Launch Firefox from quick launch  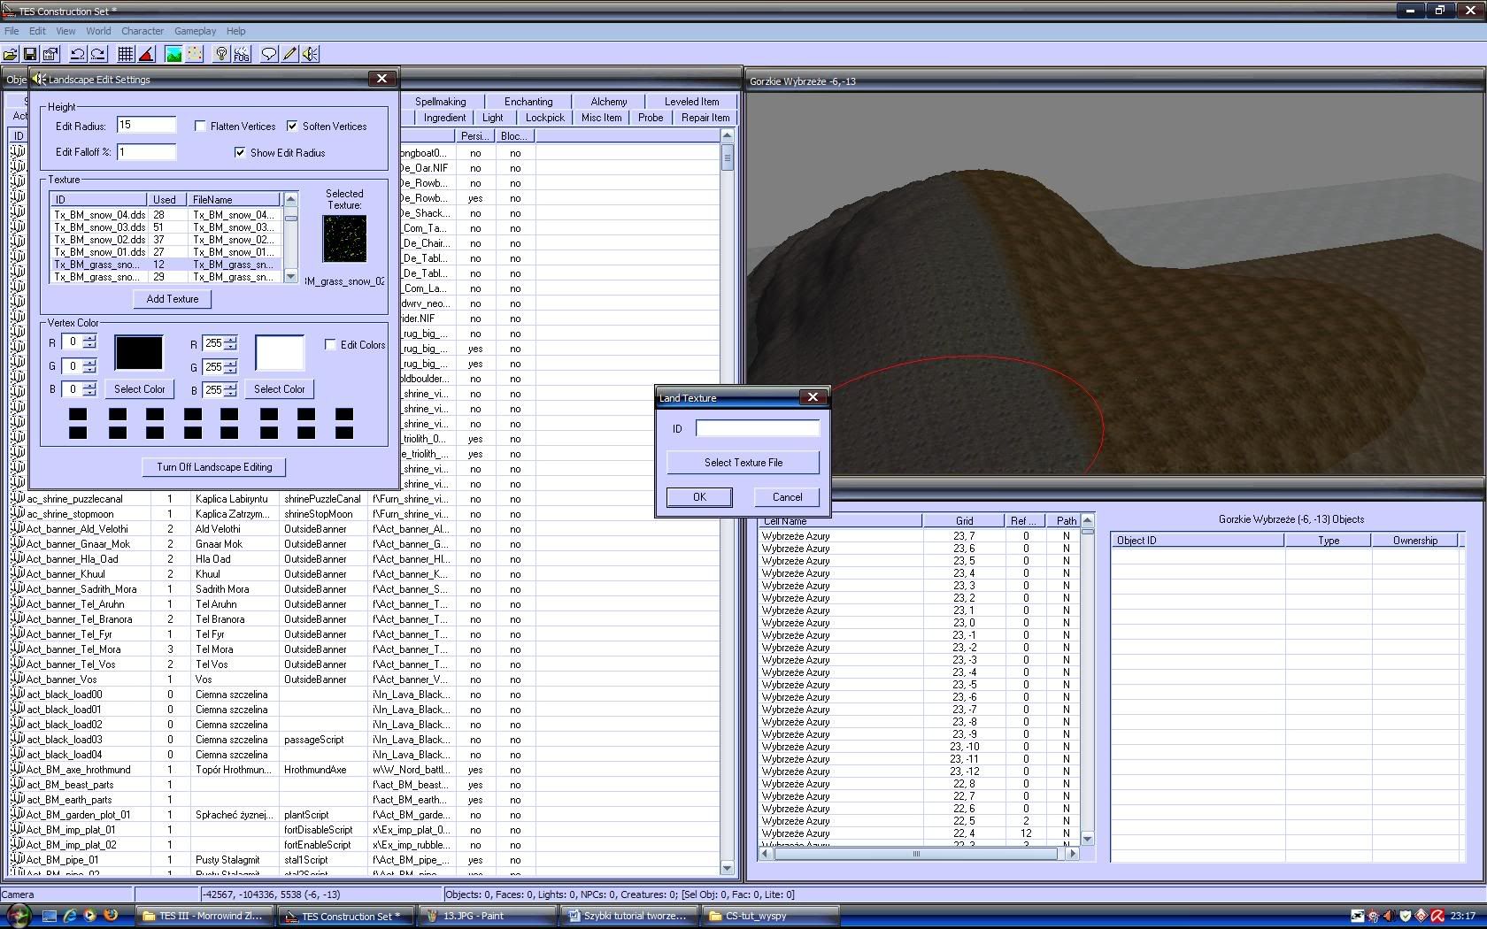point(111,916)
